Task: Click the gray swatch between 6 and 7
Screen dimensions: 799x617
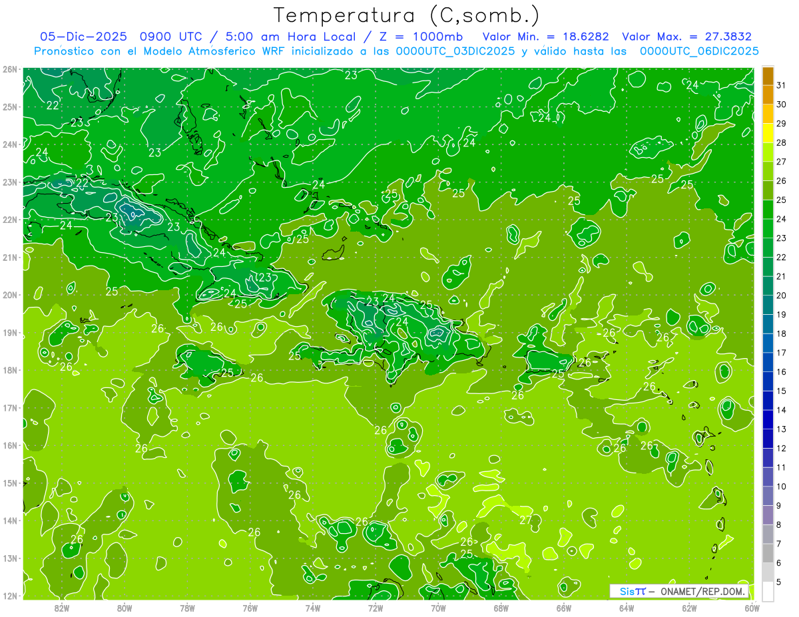Action: tap(768, 553)
